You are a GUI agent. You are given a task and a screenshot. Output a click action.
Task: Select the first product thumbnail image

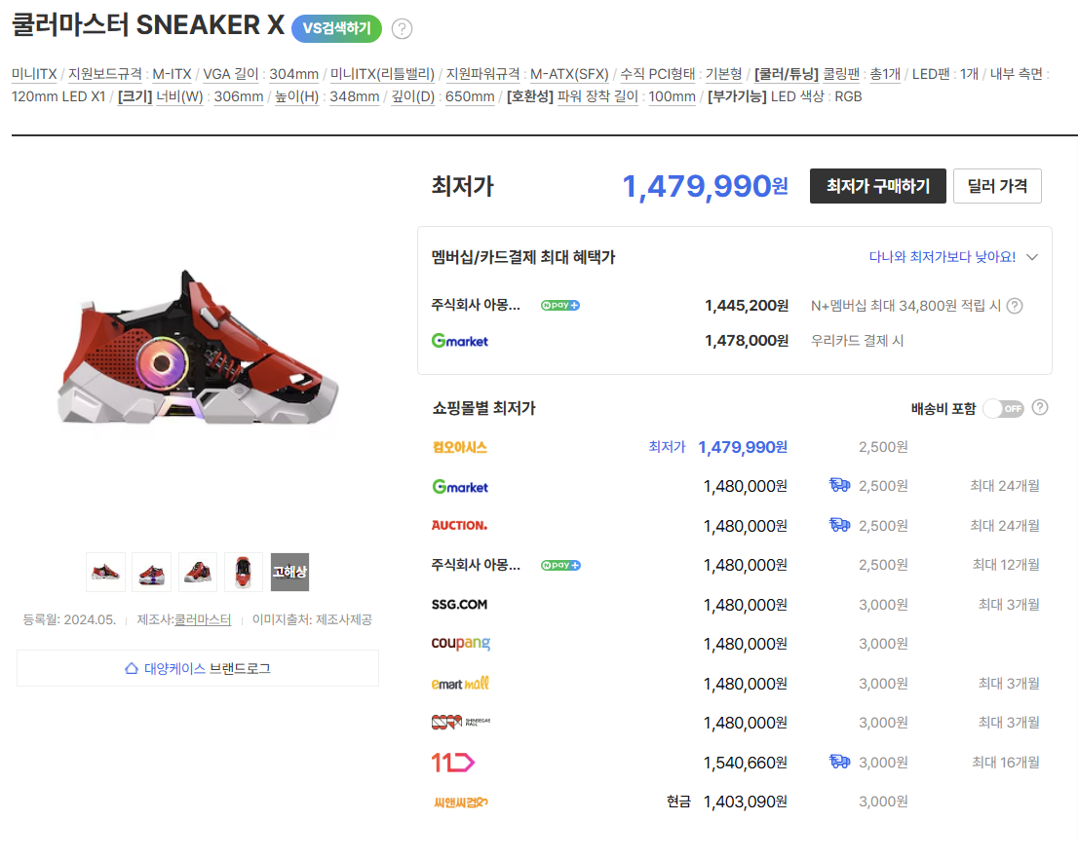[x=106, y=572]
